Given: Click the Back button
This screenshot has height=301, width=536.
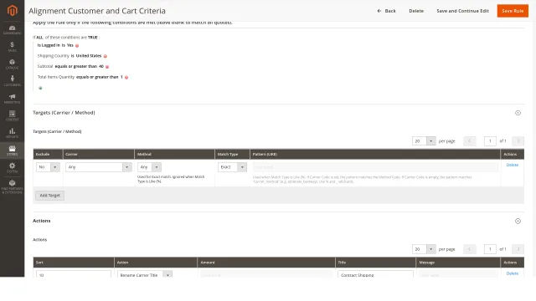Looking at the screenshot, I should (x=386, y=11).
